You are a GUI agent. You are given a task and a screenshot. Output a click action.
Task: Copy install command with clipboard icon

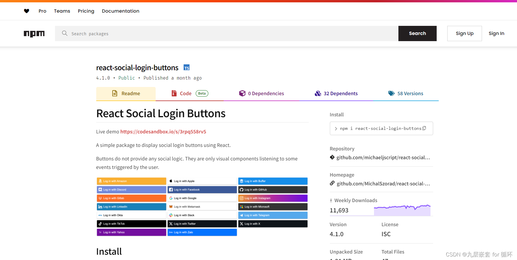424,128
